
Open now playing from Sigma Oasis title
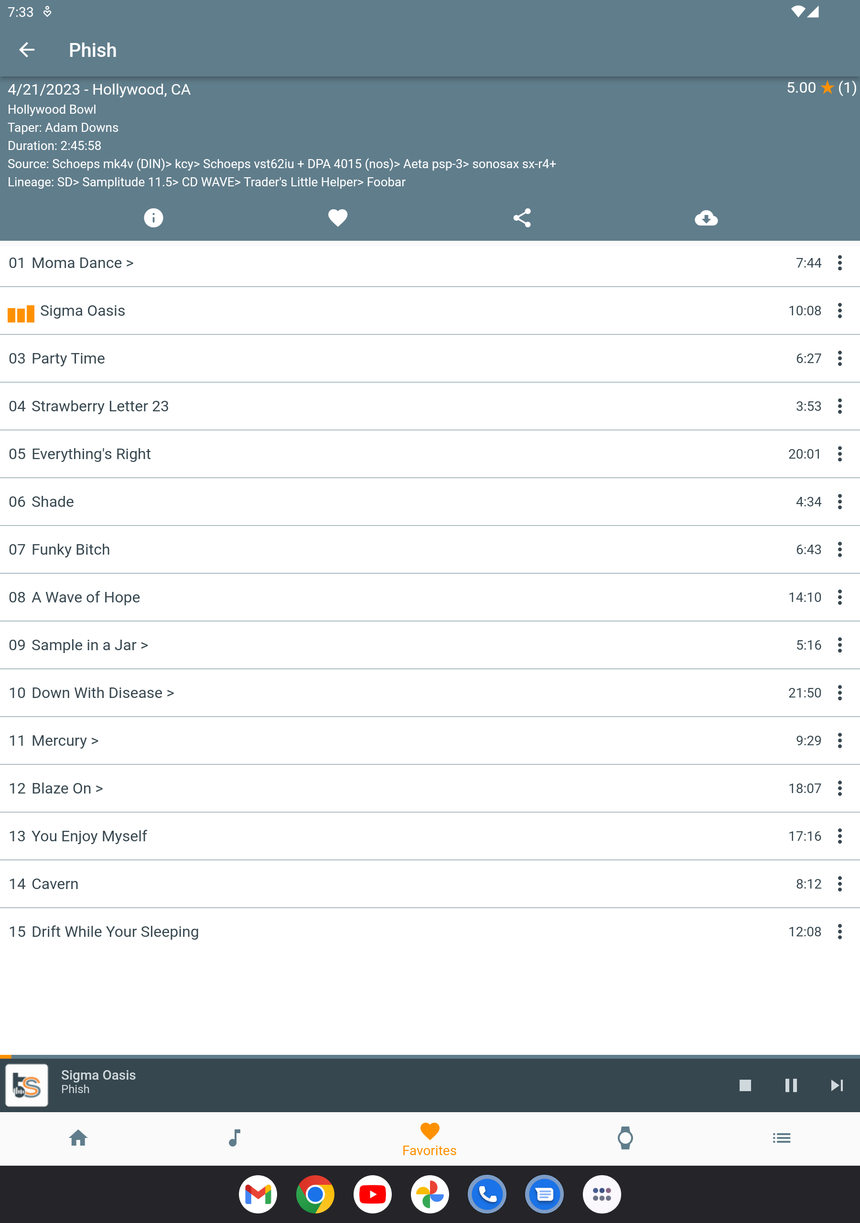pos(98,1075)
